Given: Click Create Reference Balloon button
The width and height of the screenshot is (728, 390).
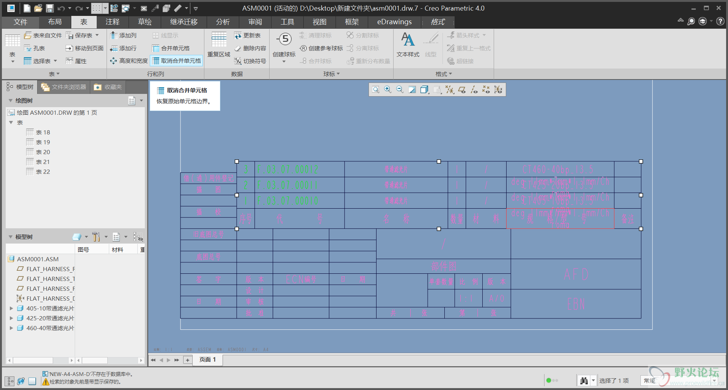Looking at the screenshot, I should (x=321, y=48).
